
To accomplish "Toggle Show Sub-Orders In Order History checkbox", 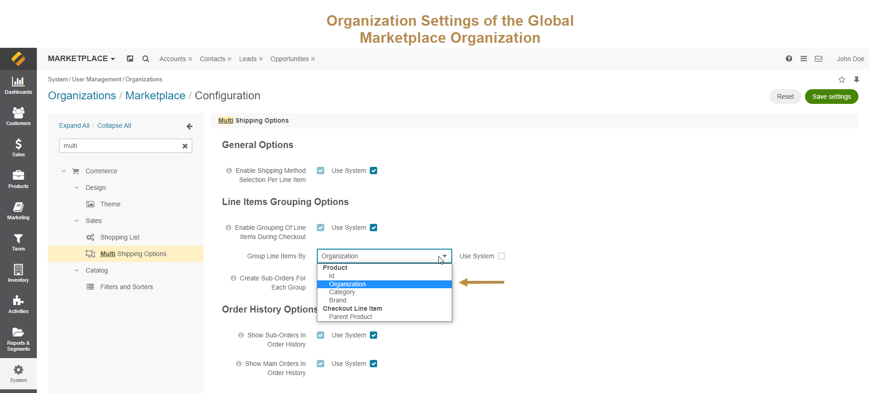I will pos(321,335).
